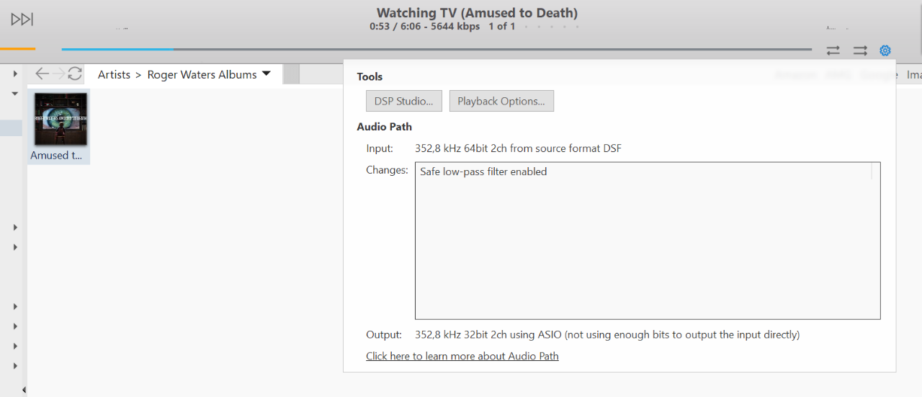Screen dimensions: 922x397
Task: Click the forward navigation arrow
Action: click(x=58, y=73)
